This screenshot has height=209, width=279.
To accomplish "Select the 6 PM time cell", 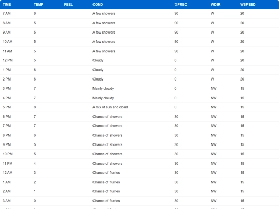I will pyautogui.click(x=7, y=117).
